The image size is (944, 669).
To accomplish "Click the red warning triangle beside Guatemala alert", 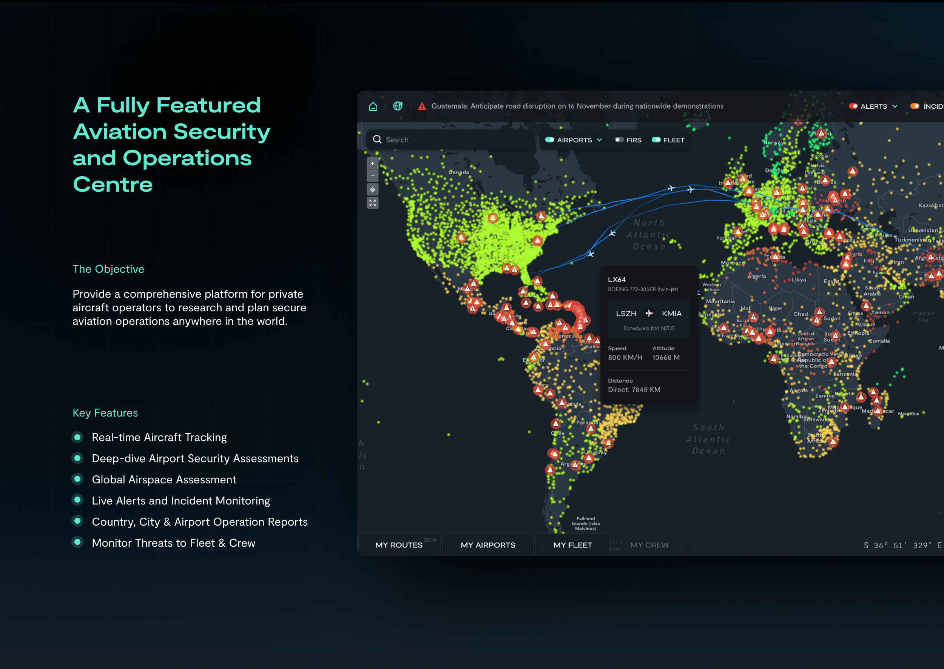I will 422,106.
